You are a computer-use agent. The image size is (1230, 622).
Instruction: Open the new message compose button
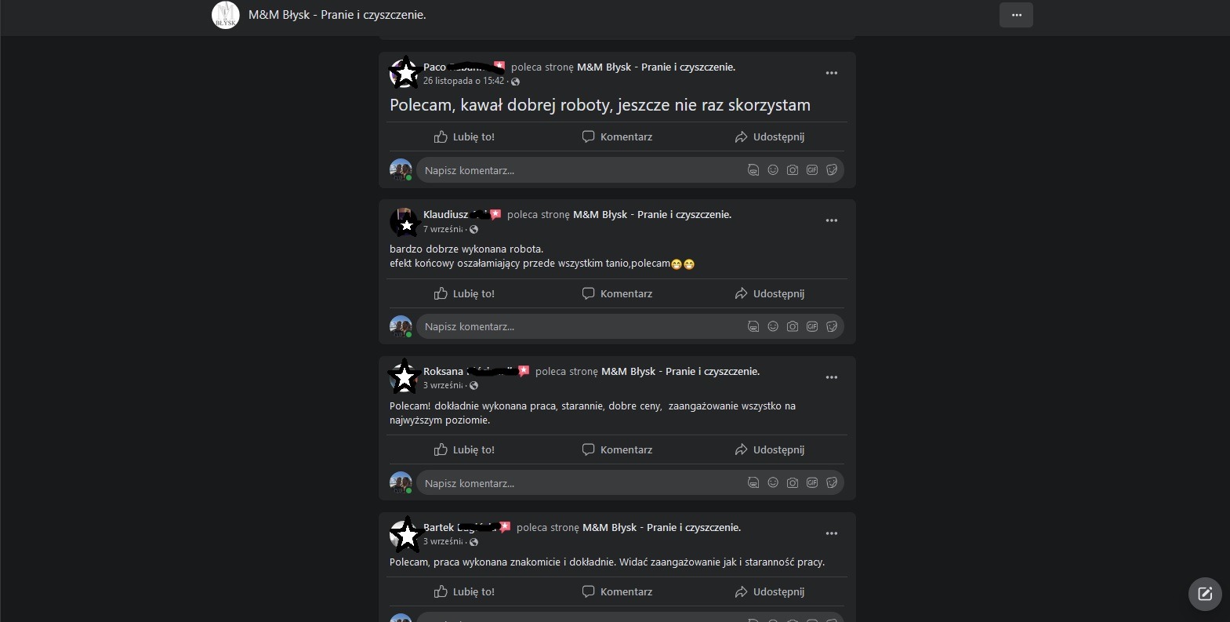[x=1206, y=594]
